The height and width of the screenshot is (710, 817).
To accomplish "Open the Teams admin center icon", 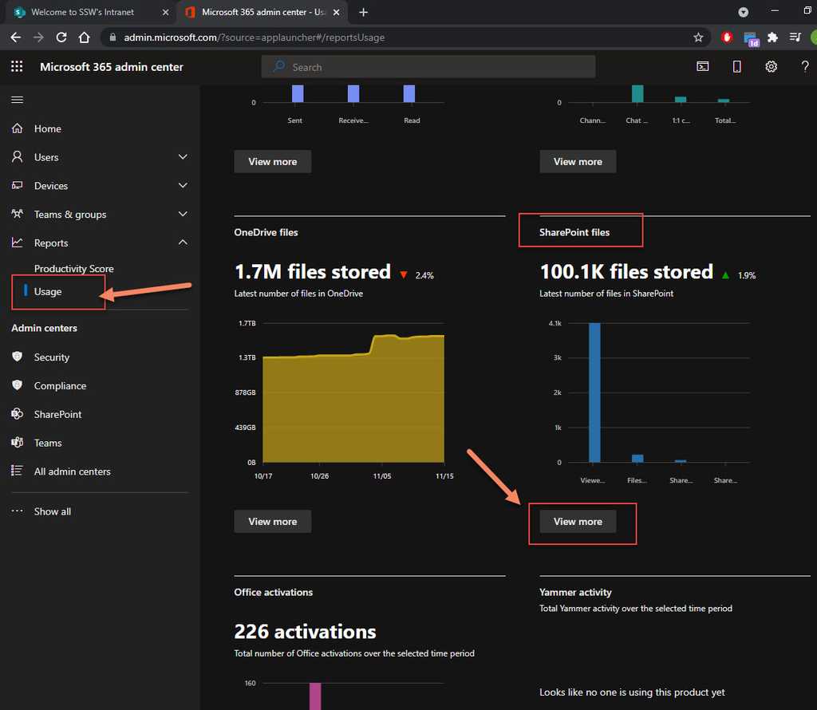I will (18, 443).
